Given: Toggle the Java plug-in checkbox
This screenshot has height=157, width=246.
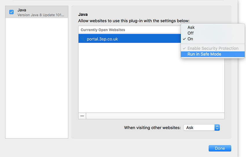Looking at the screenshot, I should pos(12,12).
